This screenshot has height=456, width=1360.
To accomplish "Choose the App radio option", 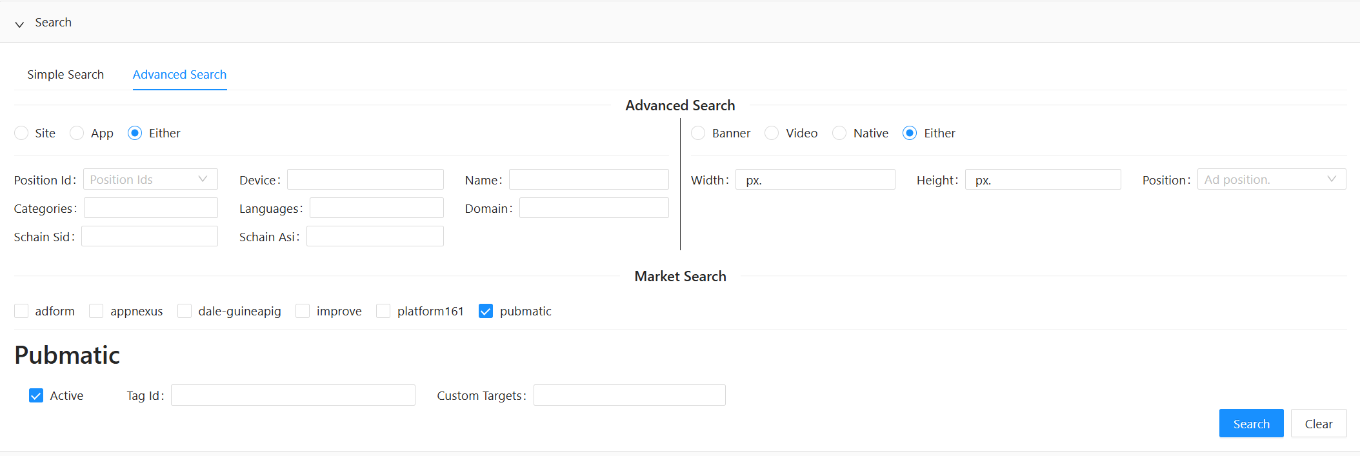I will [x=77, y=134].
